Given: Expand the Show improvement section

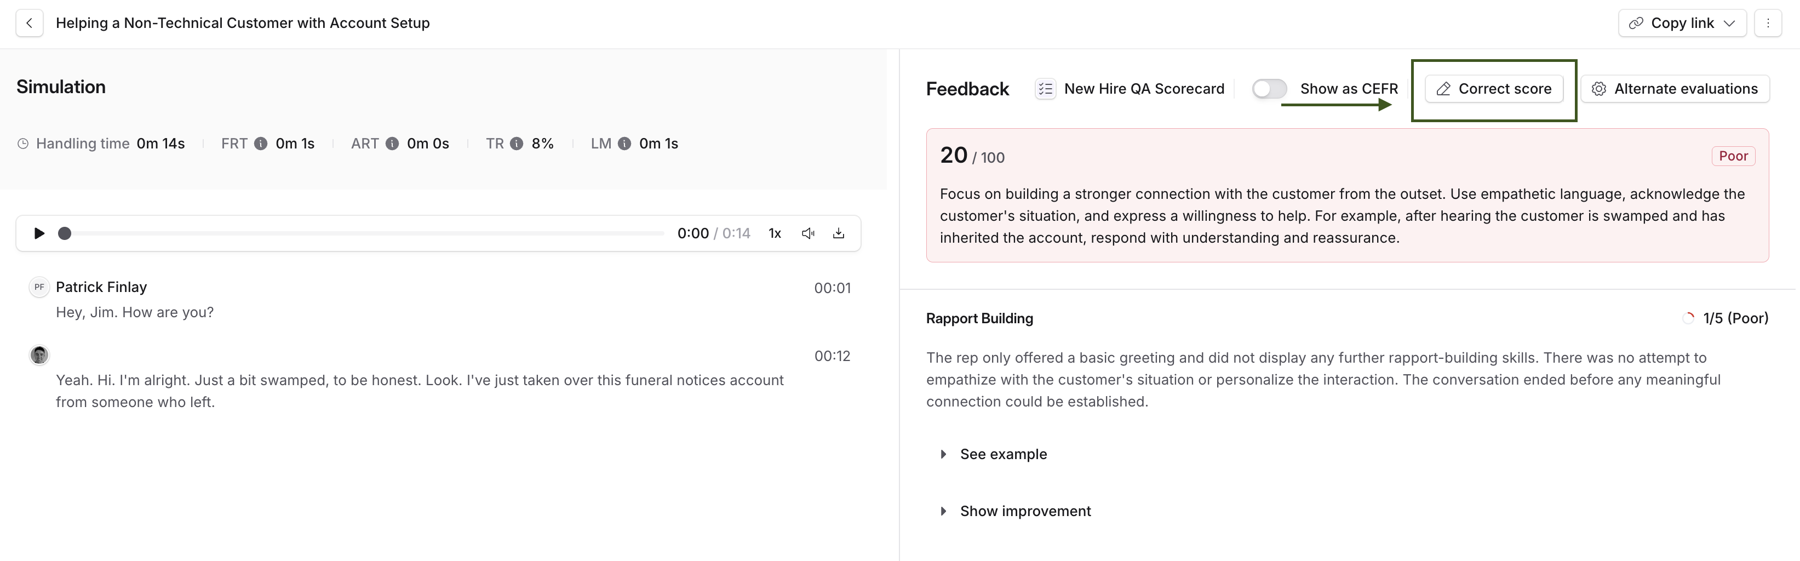Looking at the screenshot, I should (1016, 511).
